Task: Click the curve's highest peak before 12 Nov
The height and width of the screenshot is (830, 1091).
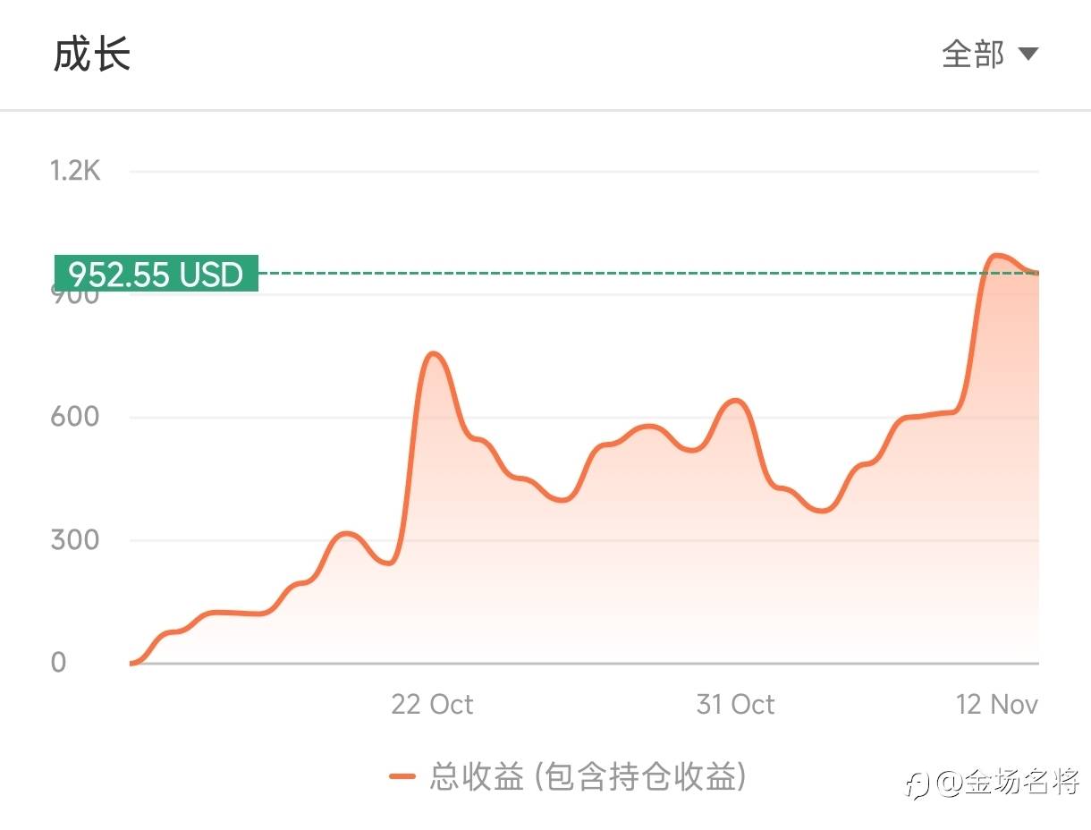Action: coord(995,256)
